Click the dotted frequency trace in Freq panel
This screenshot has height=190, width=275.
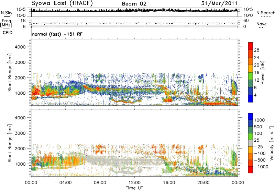pos(134,23)
